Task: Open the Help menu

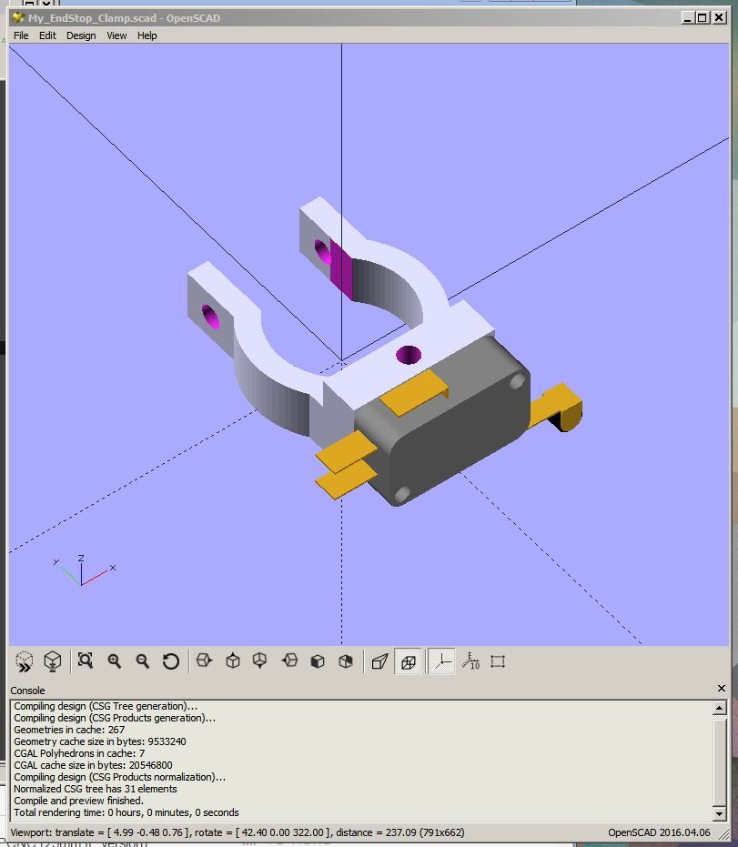Action: tap(147, 35)
